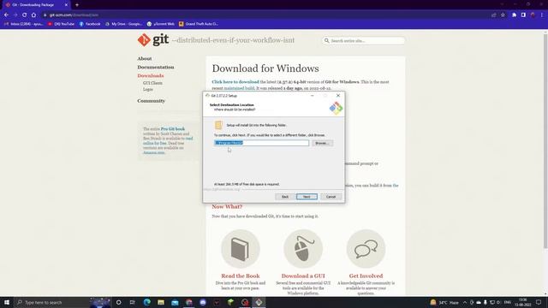The width and height of the screenshot is (548, 308).
Task: Open the Inbox bookmark
Action: pyautogui.click(x=23, y=24)
